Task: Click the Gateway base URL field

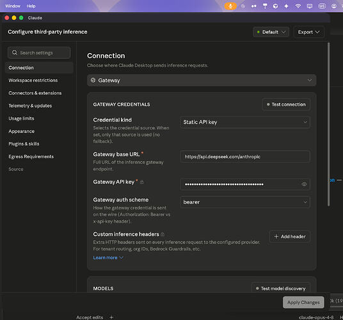Action: (245, 157)
